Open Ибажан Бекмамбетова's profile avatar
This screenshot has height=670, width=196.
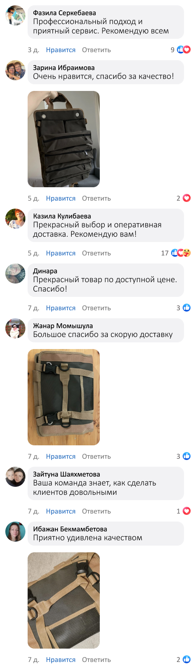(x=15, y=532)
